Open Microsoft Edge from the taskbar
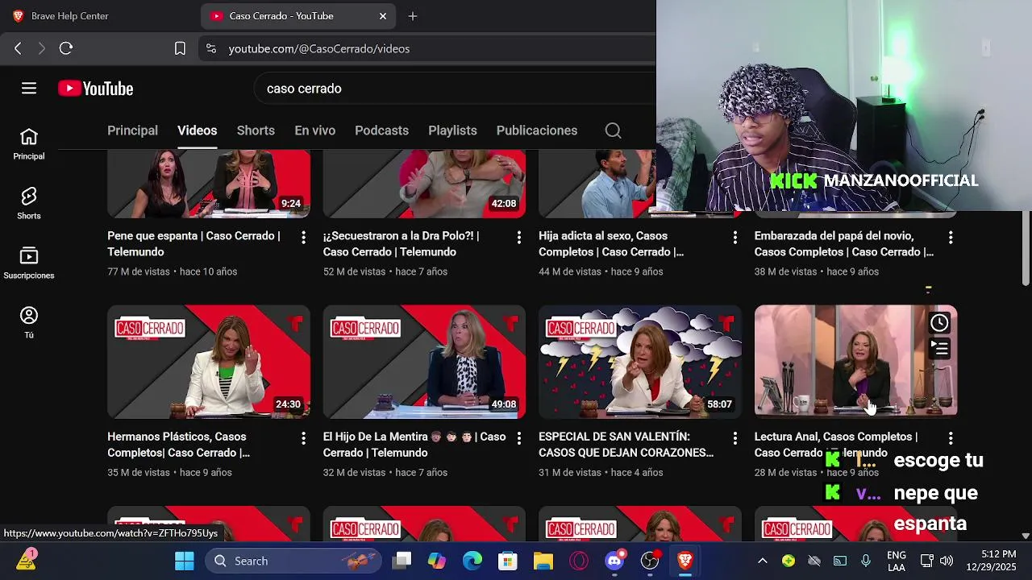This screenshot has width=1032, height=580. pyautogui.click(x=472, y=561)
